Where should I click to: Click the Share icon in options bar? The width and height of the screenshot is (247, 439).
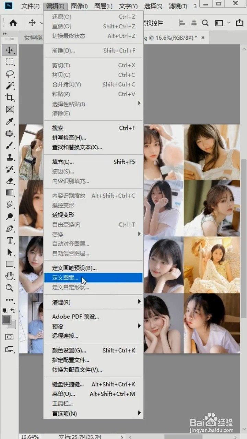[239, 23]
